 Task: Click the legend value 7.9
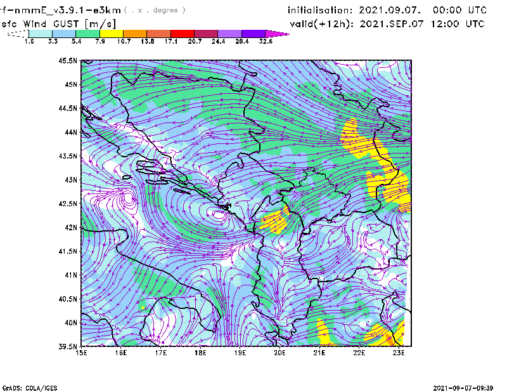(x=100, y=41)
